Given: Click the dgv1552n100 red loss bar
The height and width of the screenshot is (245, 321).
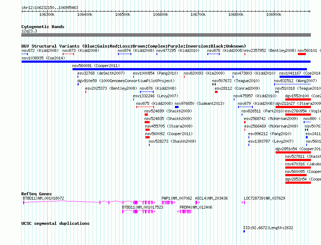Looking at the screenshot, I should coord(298,99).
